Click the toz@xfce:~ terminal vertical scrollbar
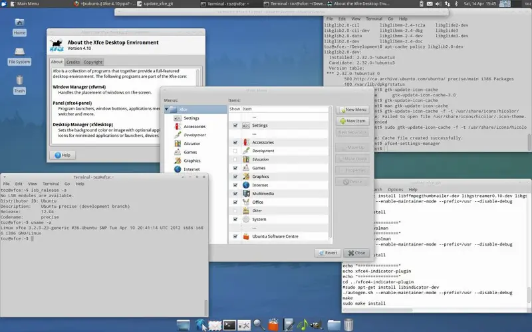The height and width of the screenshot is (332, 532). [x=205, y=307]
